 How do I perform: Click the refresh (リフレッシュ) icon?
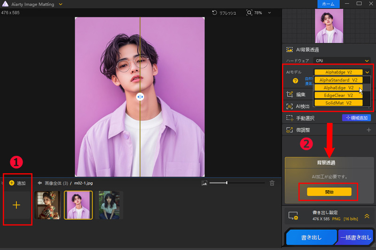pos(215,13)
